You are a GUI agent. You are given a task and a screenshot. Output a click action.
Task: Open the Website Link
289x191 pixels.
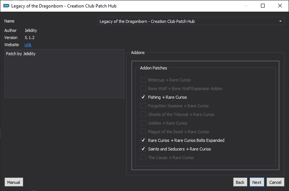pos(28,45)
